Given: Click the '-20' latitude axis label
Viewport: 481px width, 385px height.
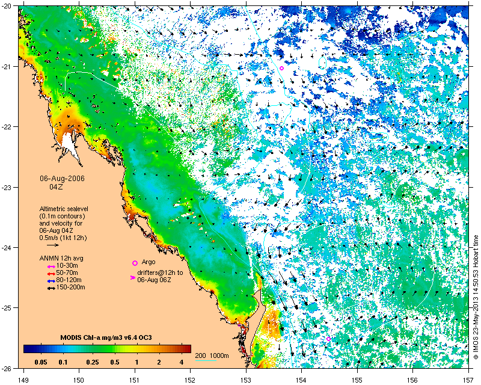Looking at the screenshot, I should [x=7, y=6].
